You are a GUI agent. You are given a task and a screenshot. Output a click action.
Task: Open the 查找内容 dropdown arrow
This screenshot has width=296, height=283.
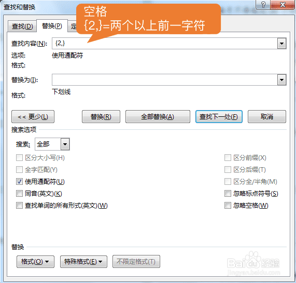281,44
